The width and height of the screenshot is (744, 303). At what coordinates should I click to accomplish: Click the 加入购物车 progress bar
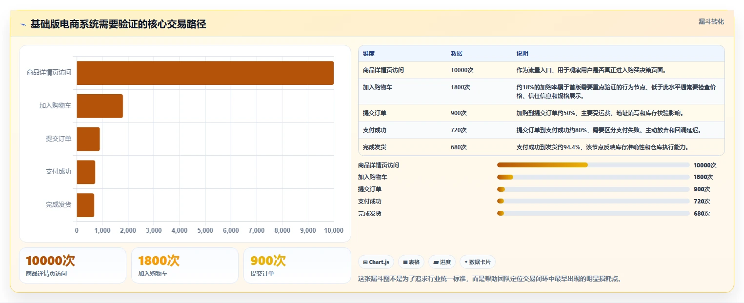(593, 177)
